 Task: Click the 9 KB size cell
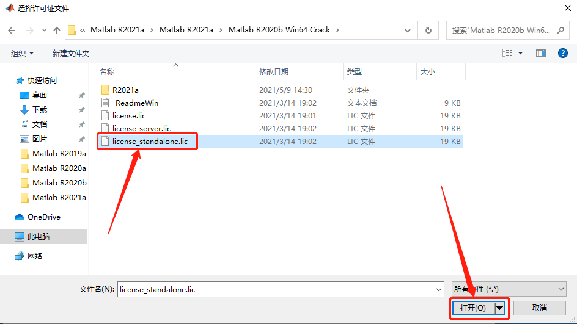point(452,103)
